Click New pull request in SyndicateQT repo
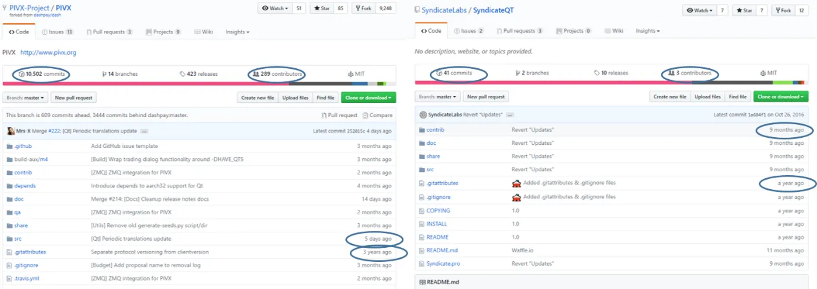Viewport: 817px width, 289px height. pyautogui.click(x=487, y=97)
